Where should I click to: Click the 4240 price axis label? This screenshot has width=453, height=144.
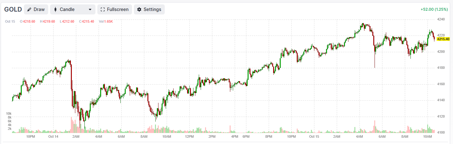[x=441, y=19]
